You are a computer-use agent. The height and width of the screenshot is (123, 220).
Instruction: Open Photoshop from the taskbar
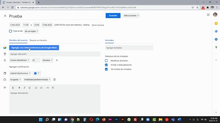(116, 120)
